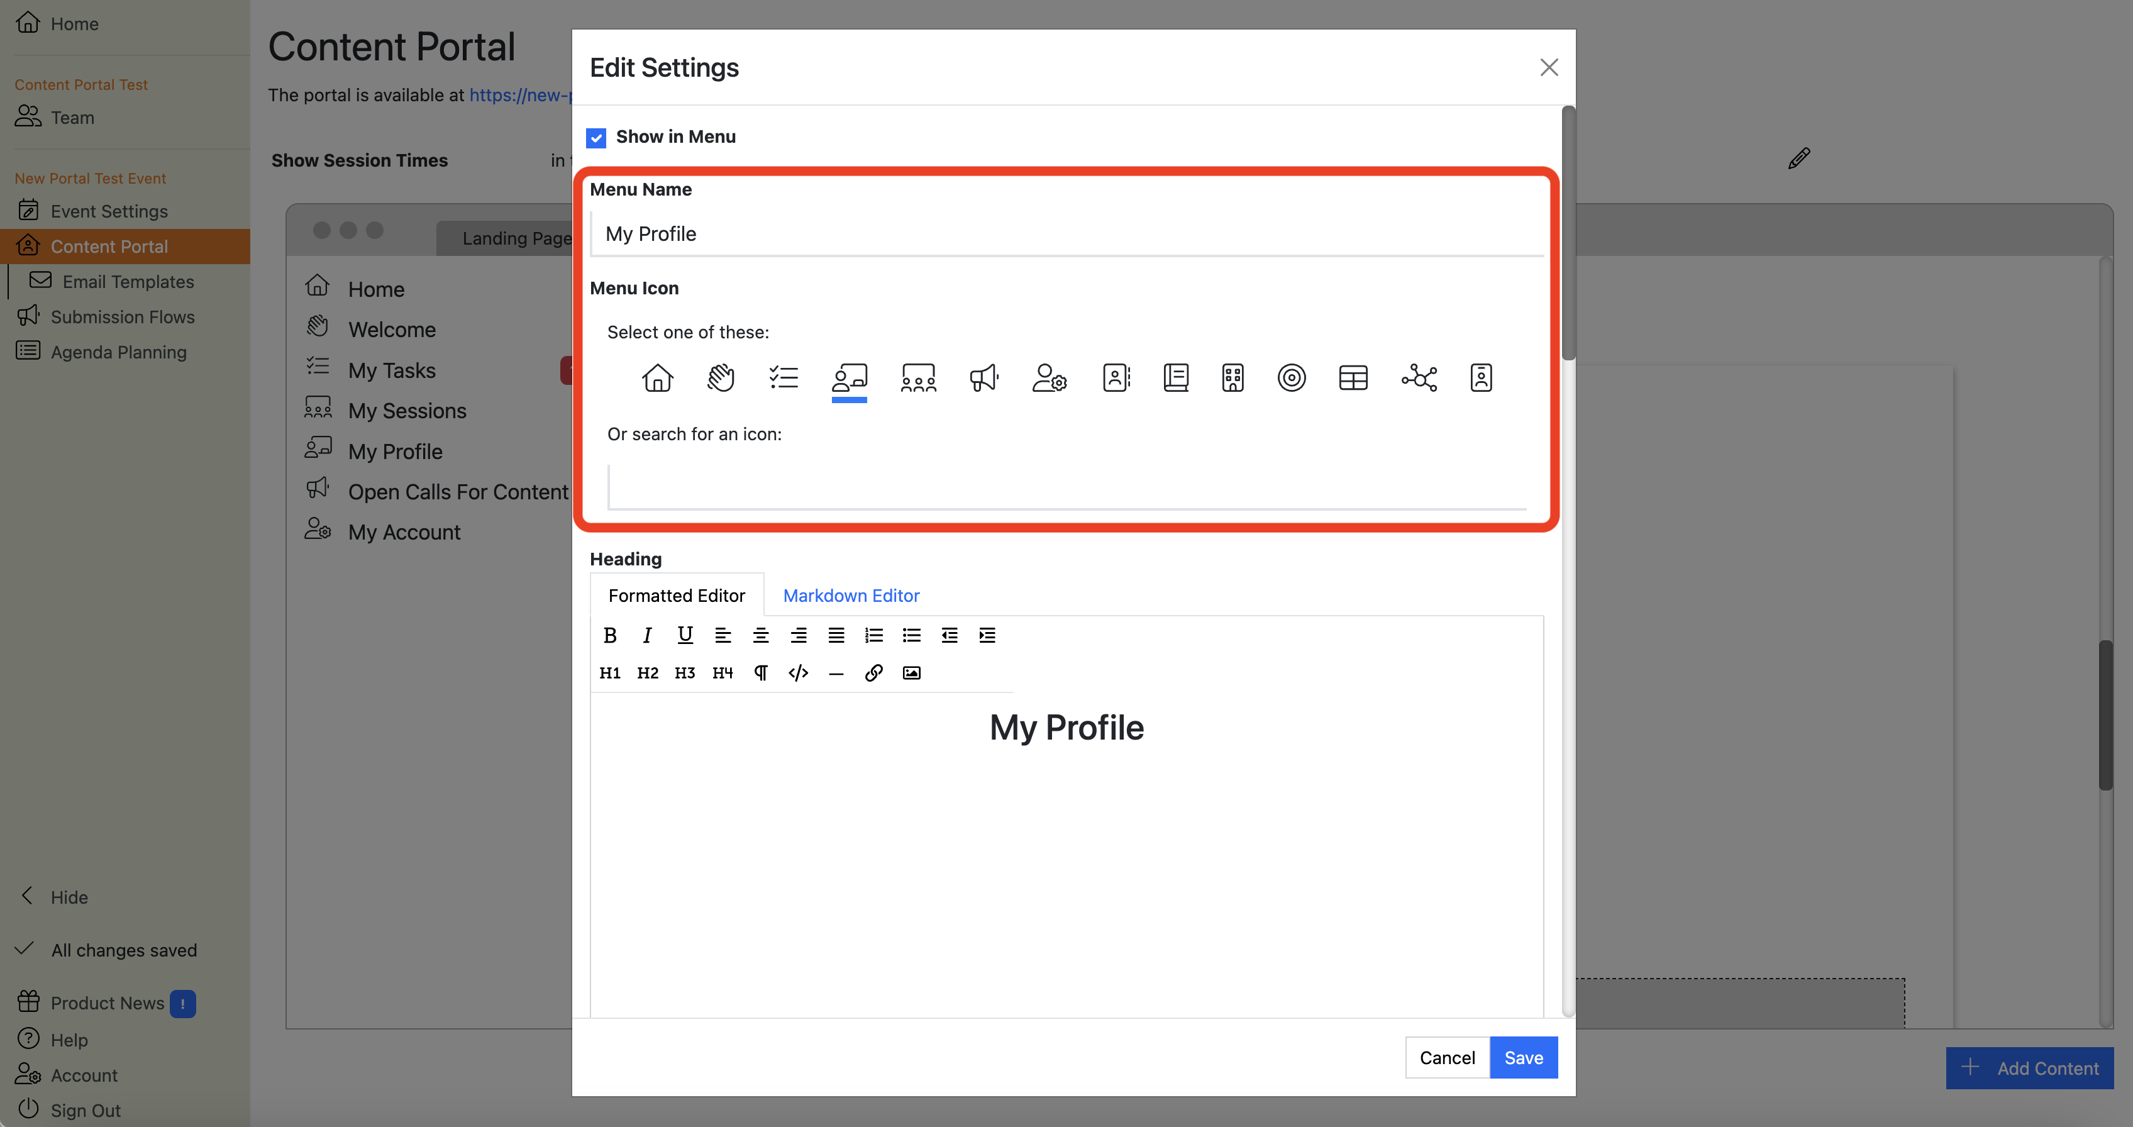2133x1127 pixels.
Task: Insert a hyperlink
Action: coord(873,672)
